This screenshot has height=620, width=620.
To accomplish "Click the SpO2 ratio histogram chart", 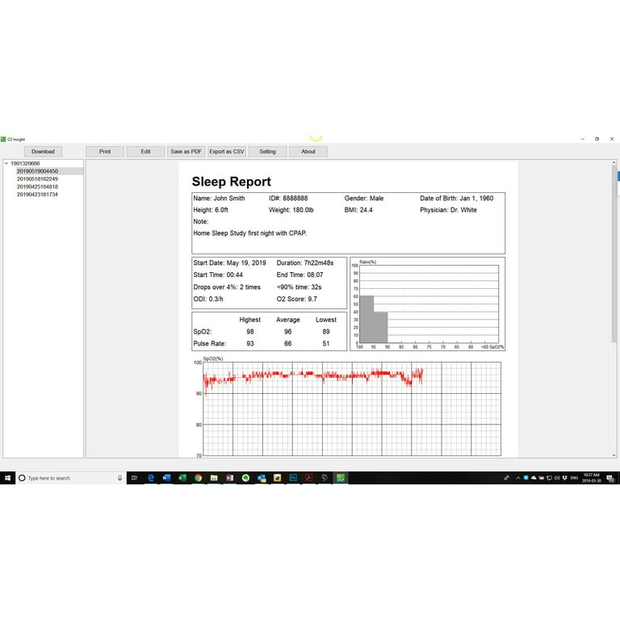I will click(427, 304).
